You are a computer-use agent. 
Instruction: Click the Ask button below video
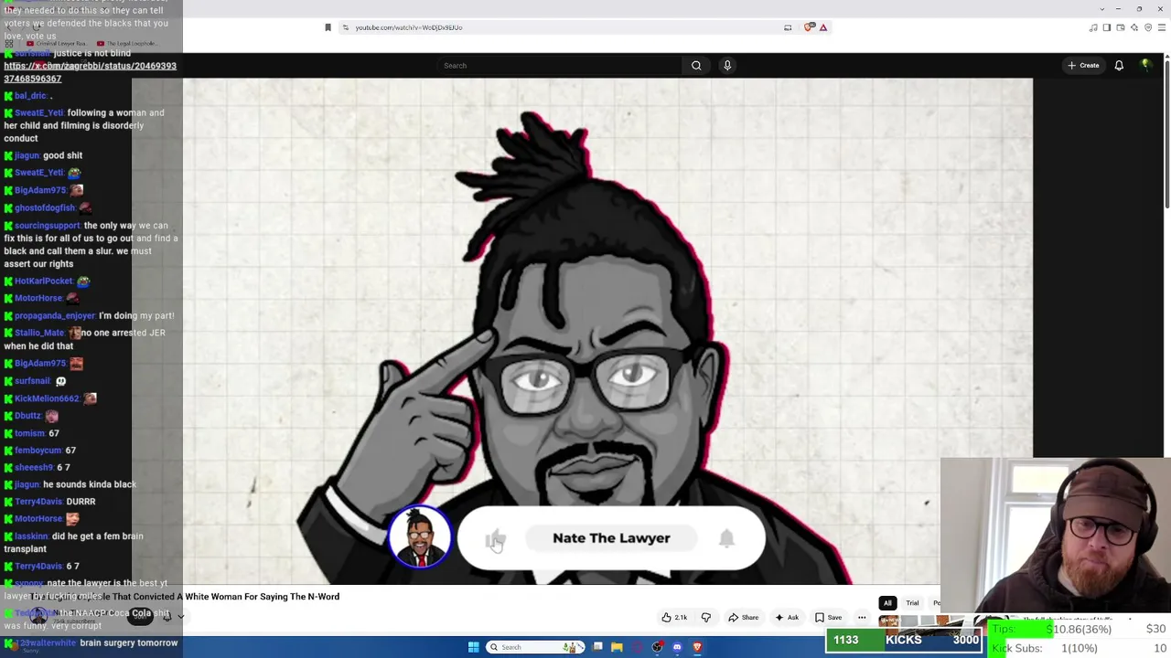click(x=786, y=618)
